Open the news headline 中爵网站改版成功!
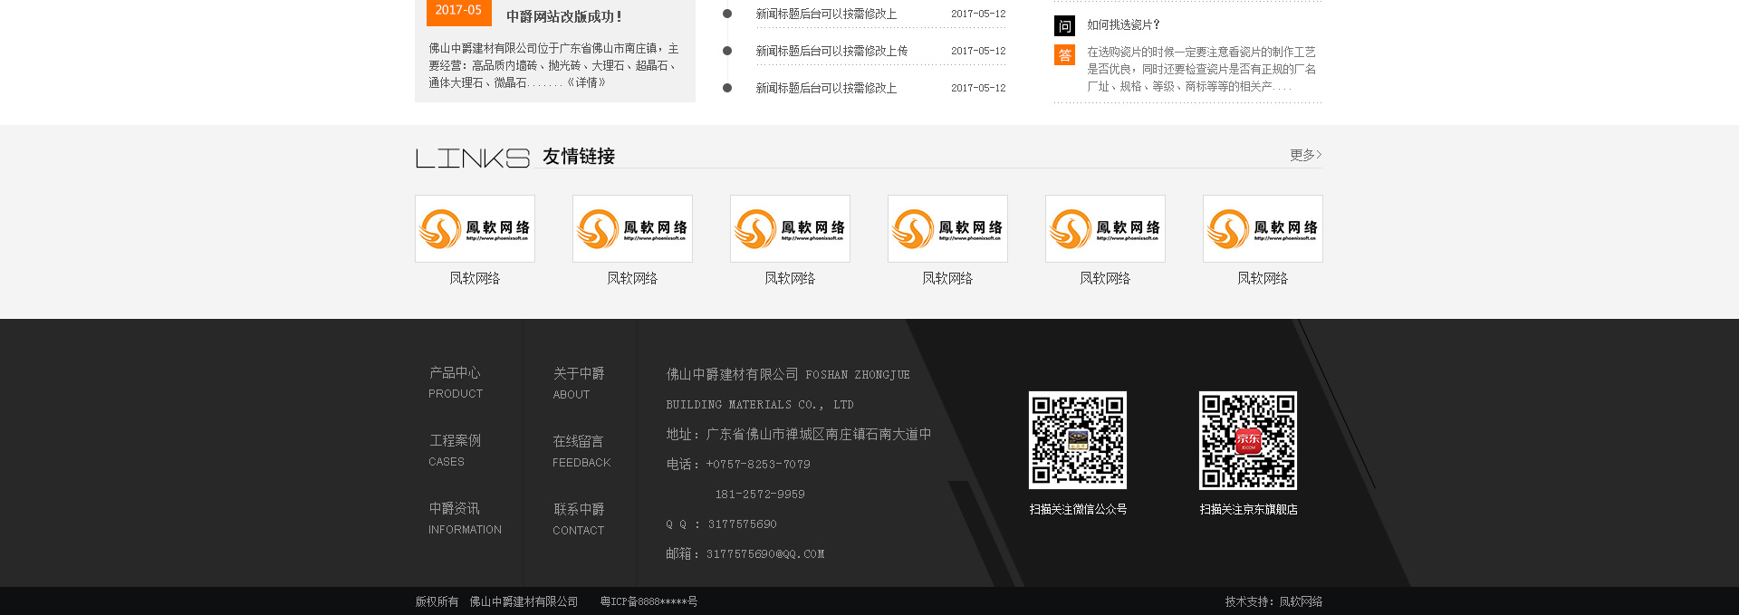The height and width of the screenshot is (615, 1739). click(x=563, y=16)
